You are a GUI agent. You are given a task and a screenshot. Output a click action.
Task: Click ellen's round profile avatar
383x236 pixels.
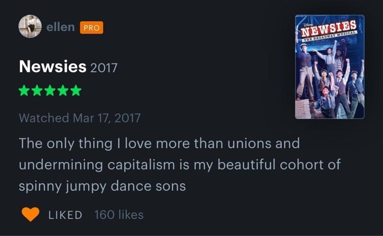tap(30, 27)
